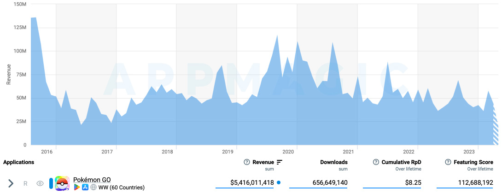Click the 2021 label on the x-axis
This screenshot has height=194, width=502.
click(x=349, y=151)
